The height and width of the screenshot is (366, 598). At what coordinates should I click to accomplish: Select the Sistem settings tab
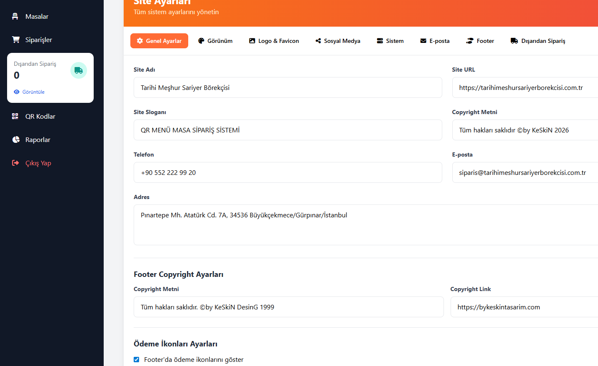[390, 41]
